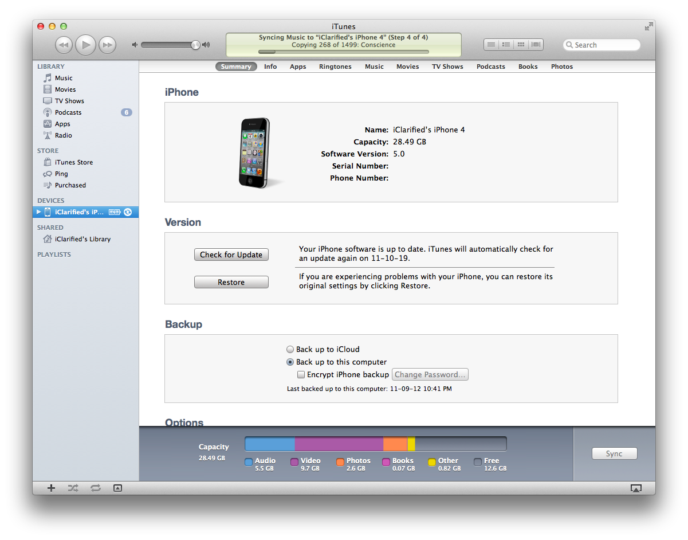This screenshot has width=688, height=540.
Task: Switch to the Photos tab
Action: pos(561,66)
